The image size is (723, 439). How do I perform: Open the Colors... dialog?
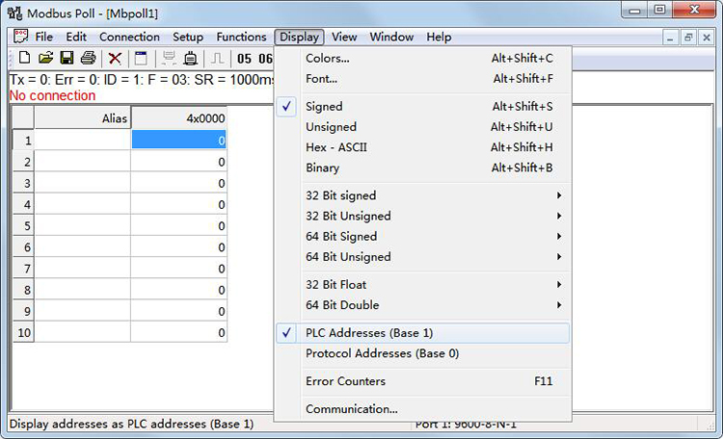coord(423,58)
